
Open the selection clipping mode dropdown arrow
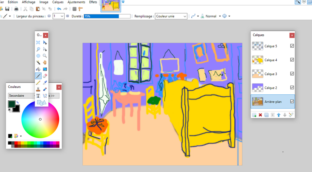pos(229,16)
